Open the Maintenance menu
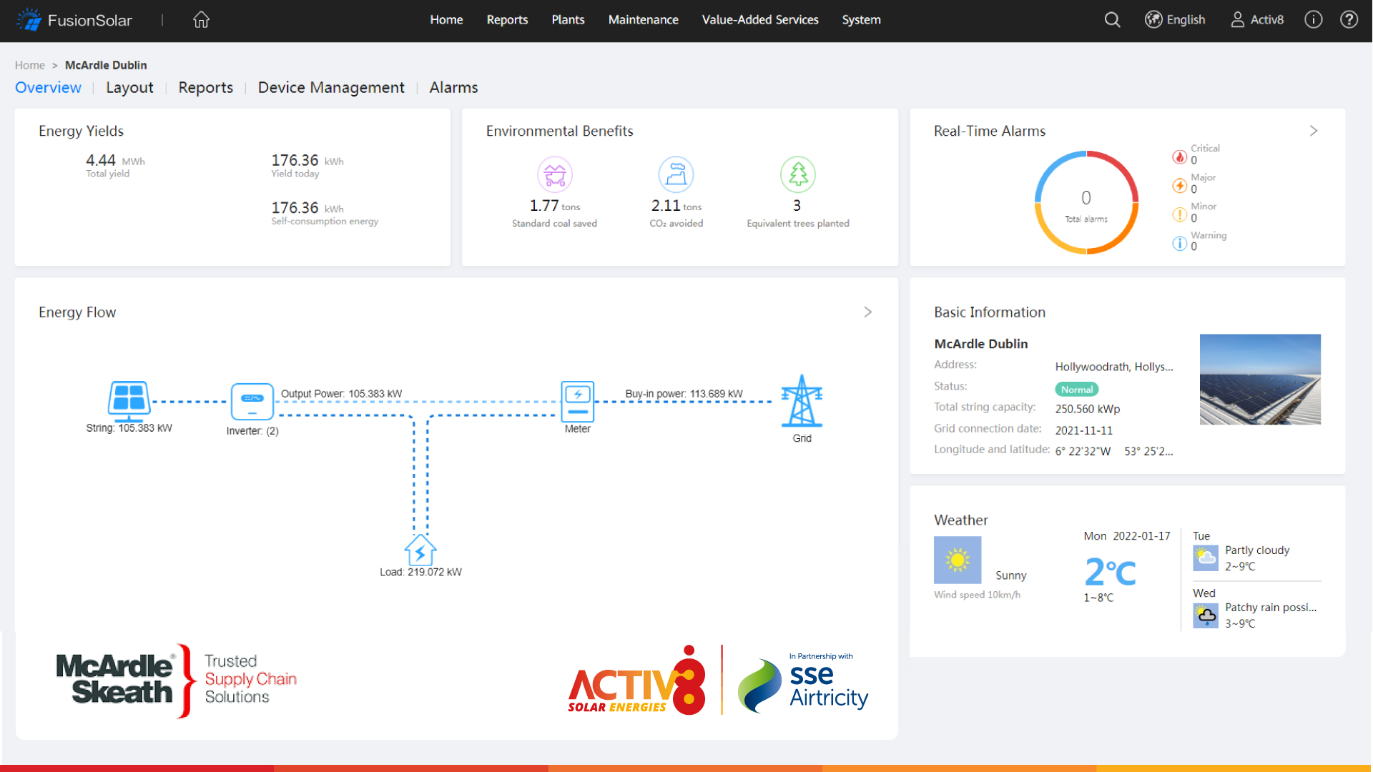 tap(643, 20)
